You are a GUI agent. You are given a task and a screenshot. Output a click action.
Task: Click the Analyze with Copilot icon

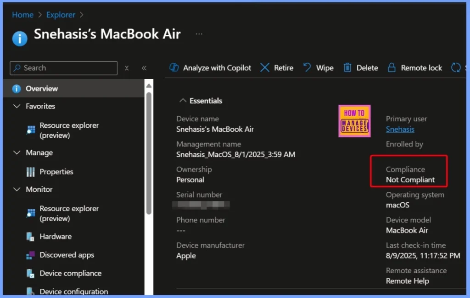[x=174, y=68]
